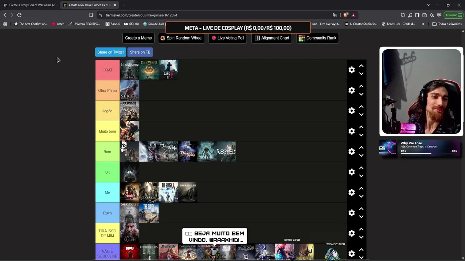
Task: Move Jogão tier row up
Action: click(361, 107)
